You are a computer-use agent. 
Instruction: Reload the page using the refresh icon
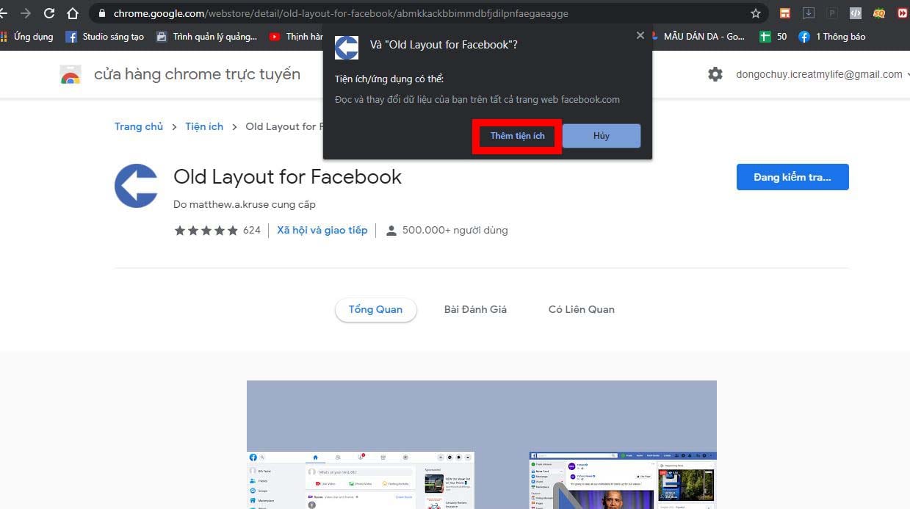click(x=49, y=12)
